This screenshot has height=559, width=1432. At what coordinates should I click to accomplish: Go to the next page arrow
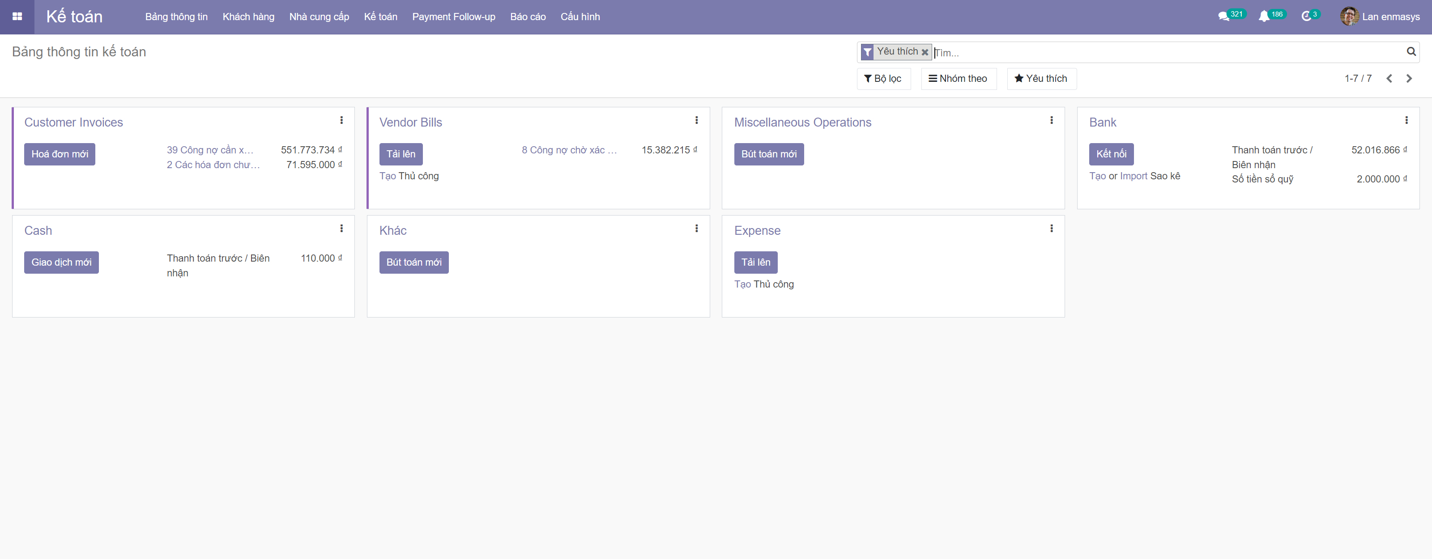point(1409,78)
